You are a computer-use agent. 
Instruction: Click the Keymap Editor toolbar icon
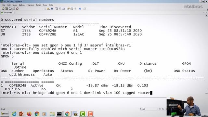[x=72, y=9]
